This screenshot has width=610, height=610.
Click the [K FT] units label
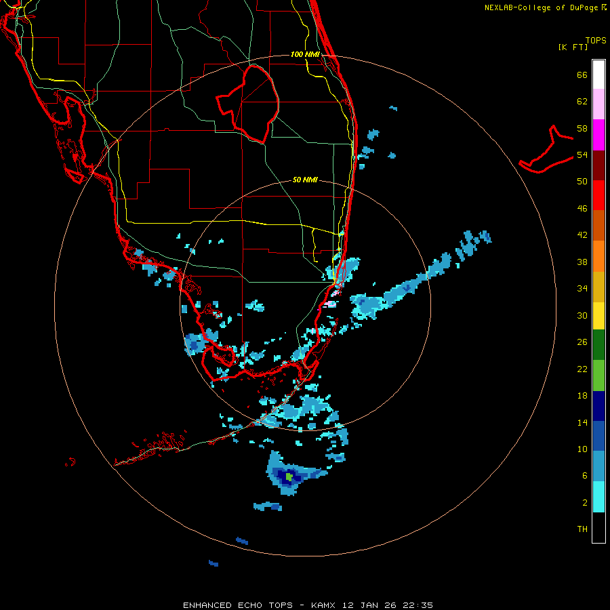pos(573,47)
